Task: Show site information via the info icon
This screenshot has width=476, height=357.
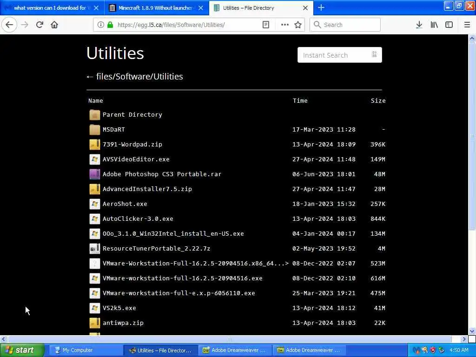Action: 100,25
